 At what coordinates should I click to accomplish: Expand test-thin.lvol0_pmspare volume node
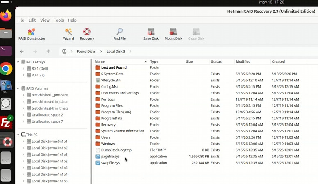tap(23, 95)
